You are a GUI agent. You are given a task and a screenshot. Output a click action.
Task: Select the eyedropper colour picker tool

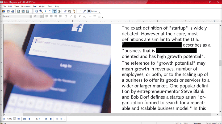click(x=85, y=11)
